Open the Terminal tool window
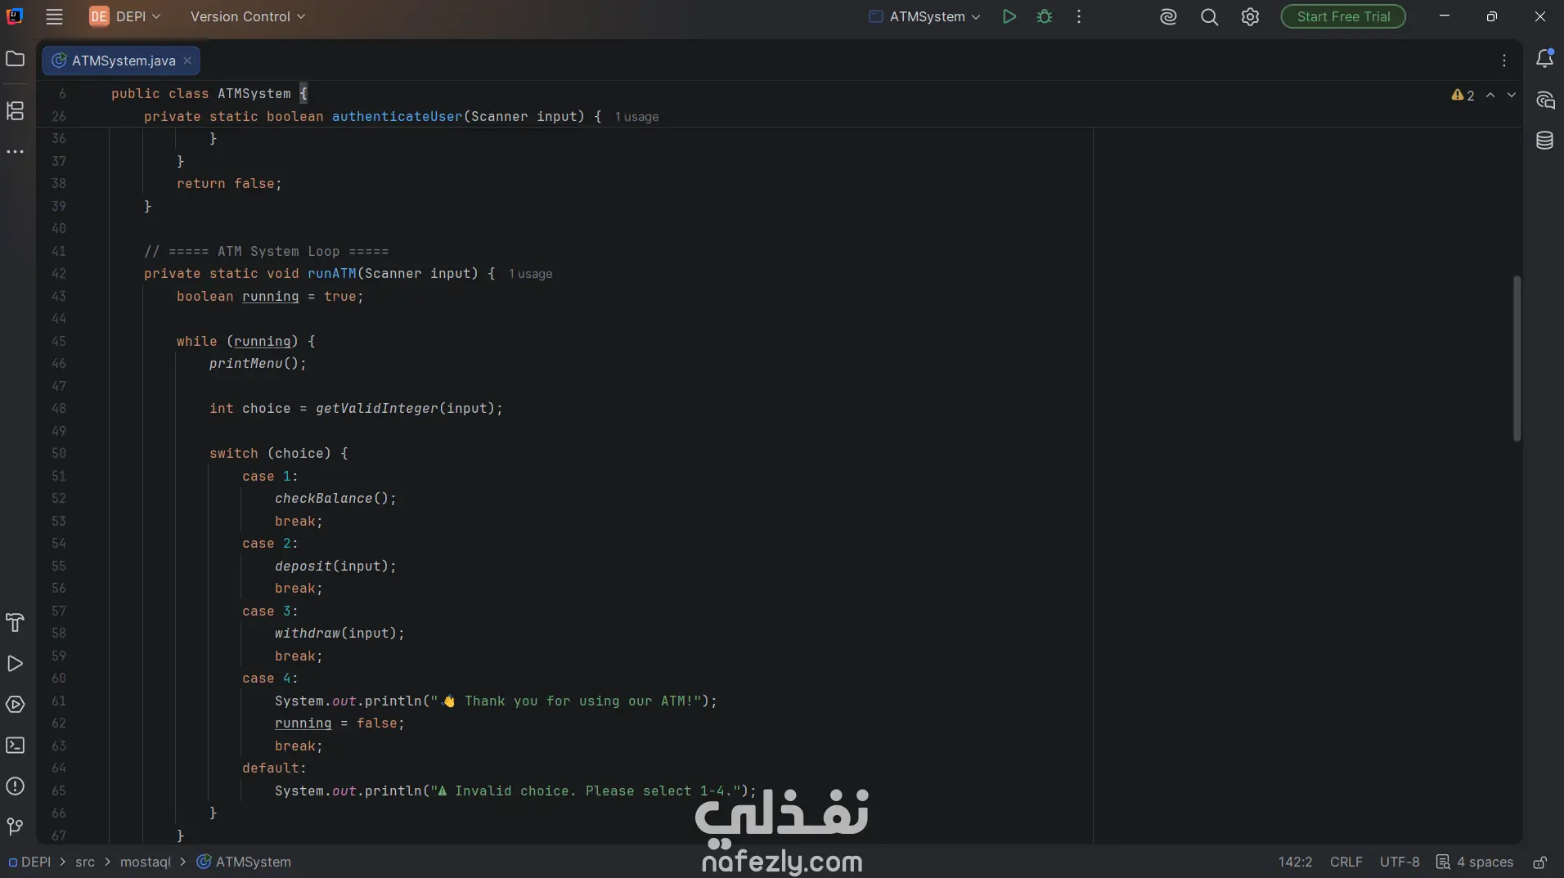The height and width of the screenshot is (878, 1564). point(15,746)
